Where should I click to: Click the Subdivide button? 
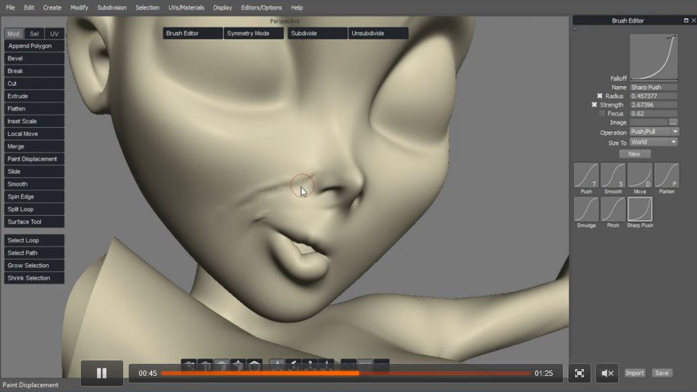[x=317, y=34]
